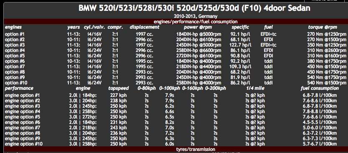348x153 pixels.
Task: Click the 'torque @rpm' column header
Action: tap(323, 27)
